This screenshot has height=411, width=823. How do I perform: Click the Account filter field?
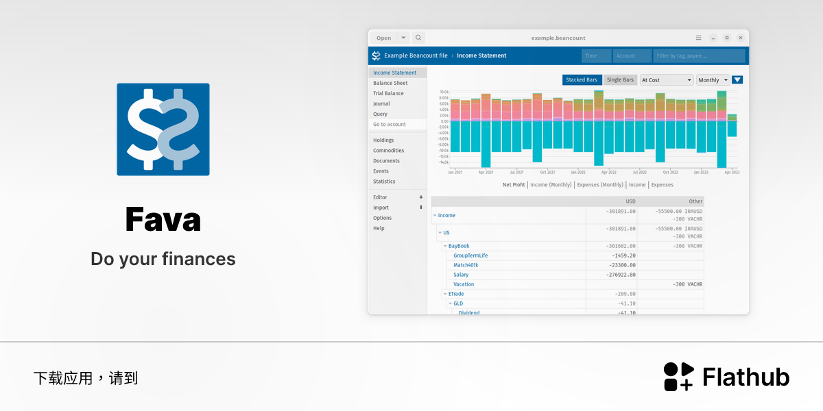click(632, 55)
